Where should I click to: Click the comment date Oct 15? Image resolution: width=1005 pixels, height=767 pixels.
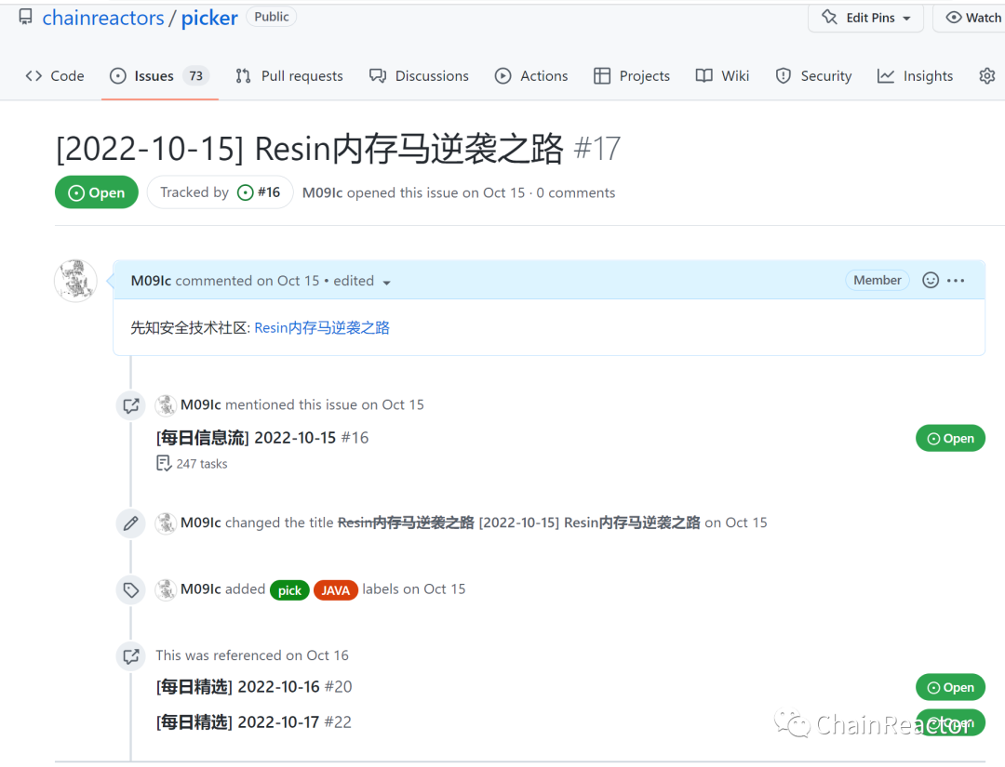(x=298, y=281)
